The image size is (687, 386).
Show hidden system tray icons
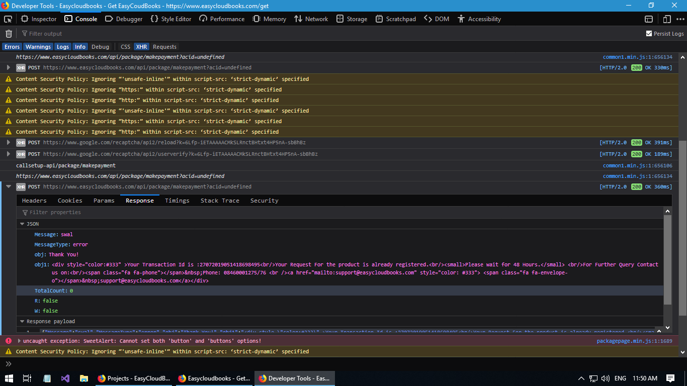[x=581, y=378]
